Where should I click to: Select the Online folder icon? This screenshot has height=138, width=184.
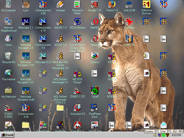point(26,125)
